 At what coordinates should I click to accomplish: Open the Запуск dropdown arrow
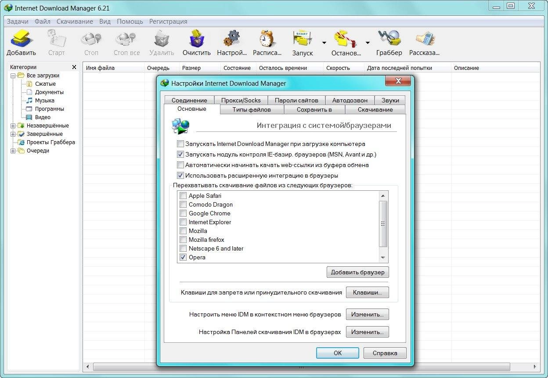324,43
